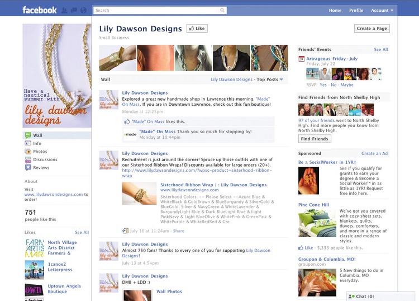Click the search magnifier icon
The image size is (419, 301).
point(222,11)
